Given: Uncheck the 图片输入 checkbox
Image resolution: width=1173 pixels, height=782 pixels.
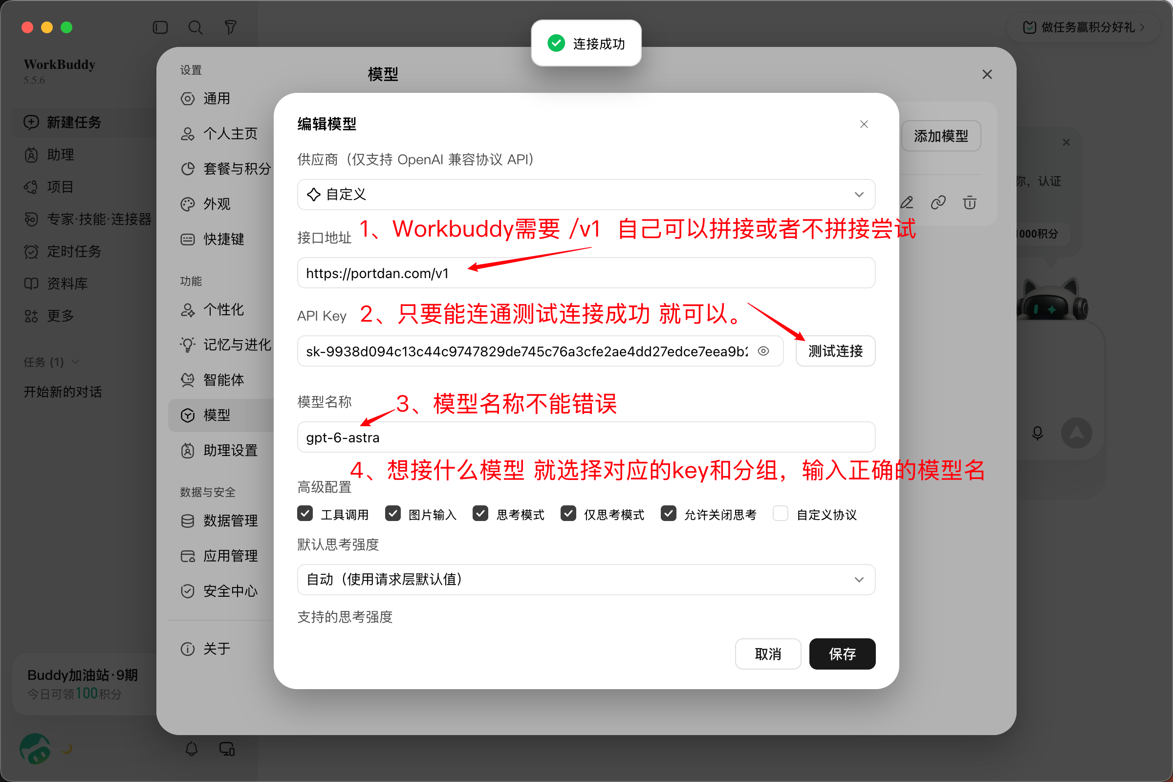Looking at the screenshot, I should 393,513.
